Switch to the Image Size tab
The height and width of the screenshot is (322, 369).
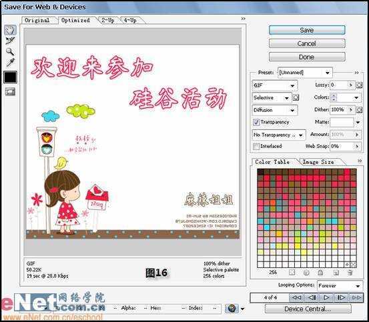coord(318,162)
